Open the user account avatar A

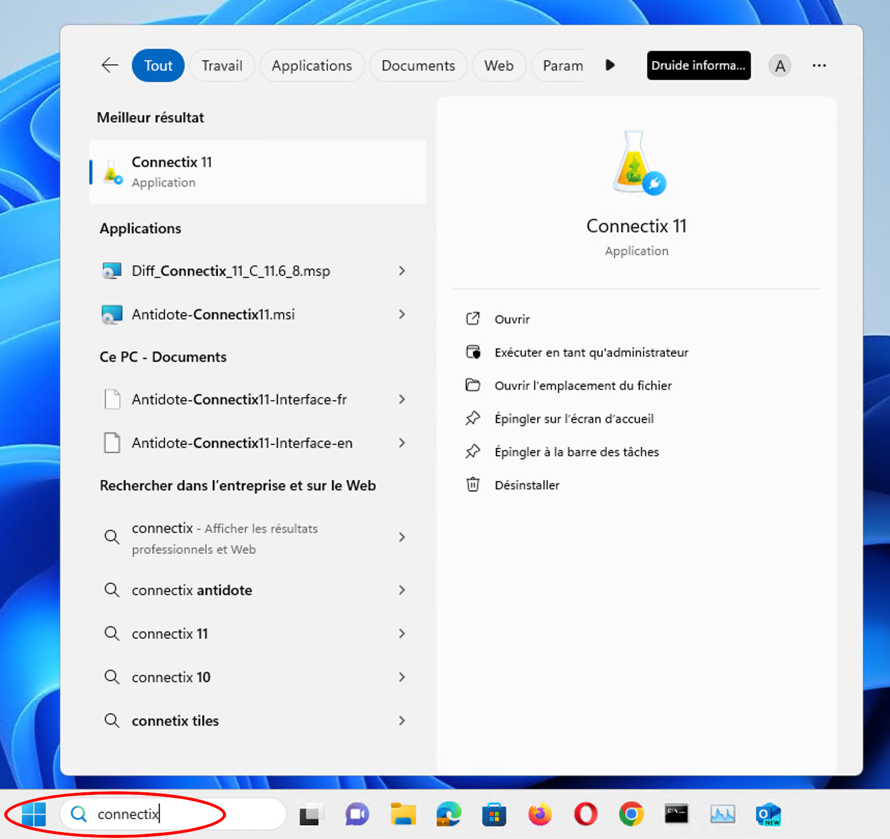coord(779,66)
